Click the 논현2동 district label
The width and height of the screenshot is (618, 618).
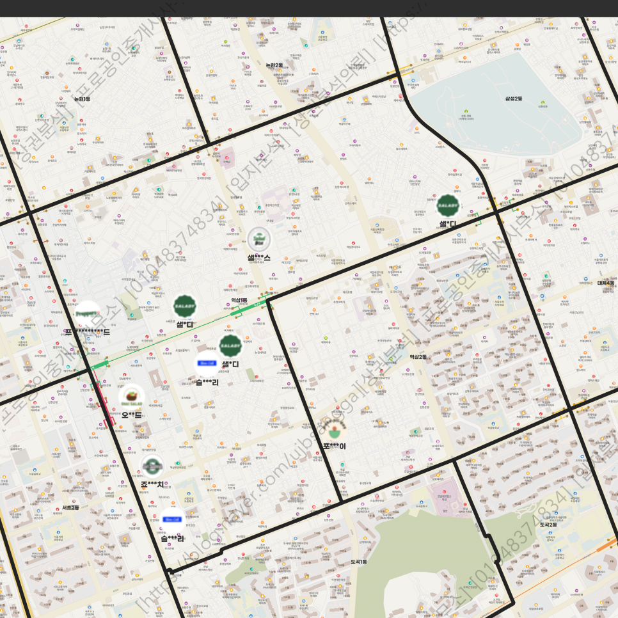click(274, 65)
